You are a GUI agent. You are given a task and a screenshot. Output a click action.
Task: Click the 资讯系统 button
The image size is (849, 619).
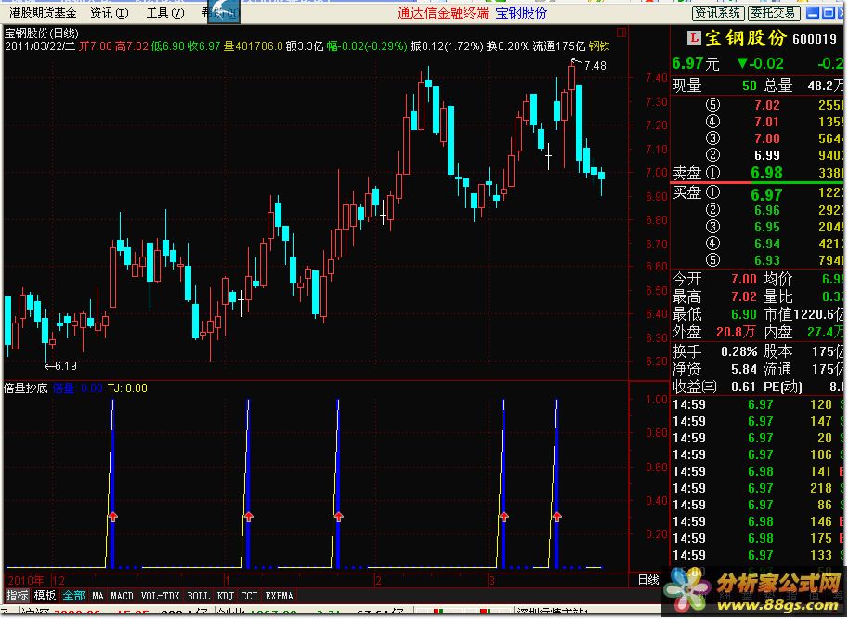click(718, 12)
